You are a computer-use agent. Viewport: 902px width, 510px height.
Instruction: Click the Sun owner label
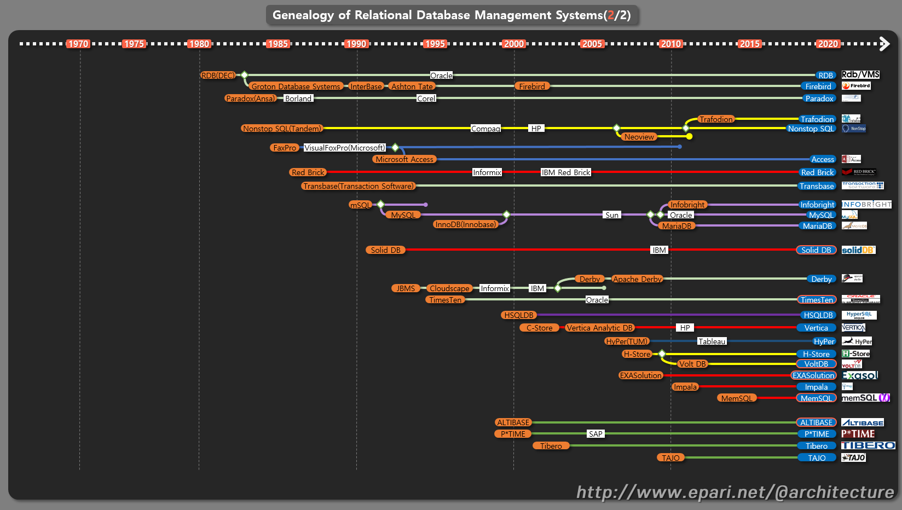[612, 215]
